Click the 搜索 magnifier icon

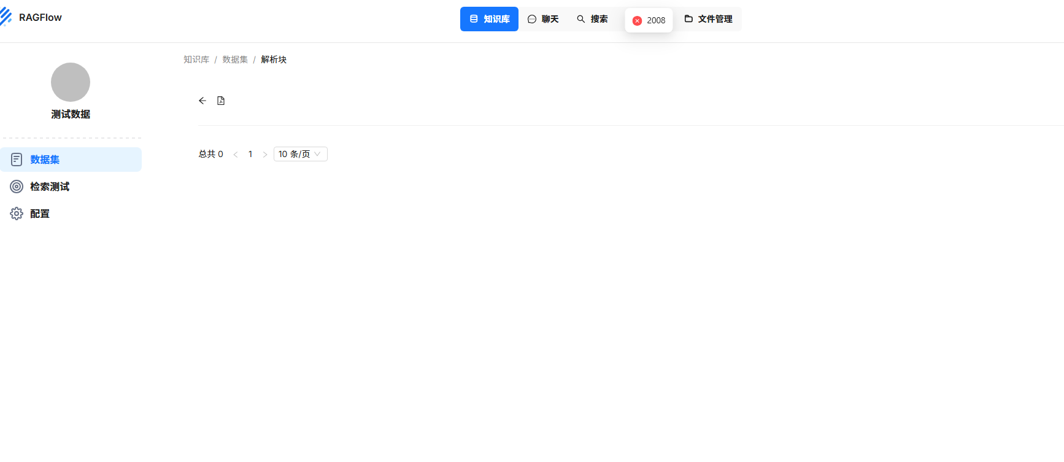(x=580, y=19)
